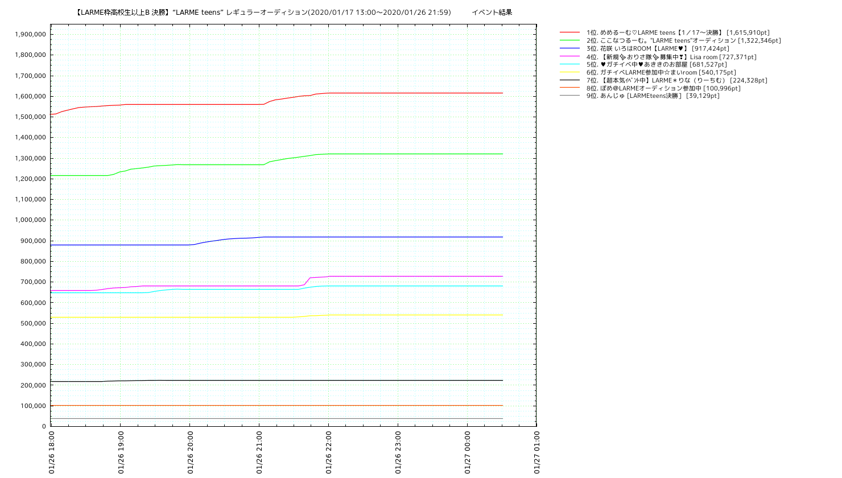Click legend entry '7位. LARME＊りな（りーちむ）'
Screen dimensions: 842x478
pyautogui.click(x=676, y=80)
